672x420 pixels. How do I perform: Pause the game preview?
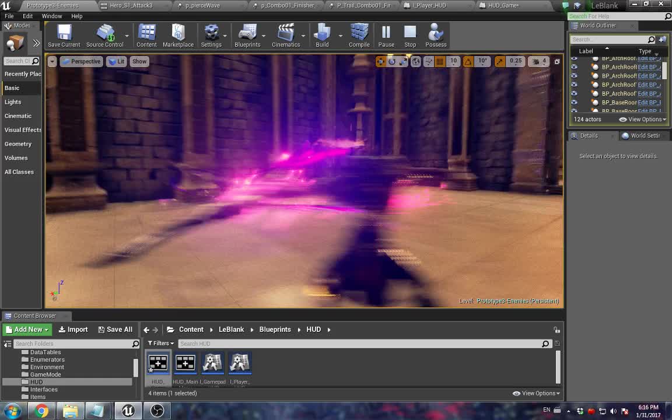[x=386, y=35]
